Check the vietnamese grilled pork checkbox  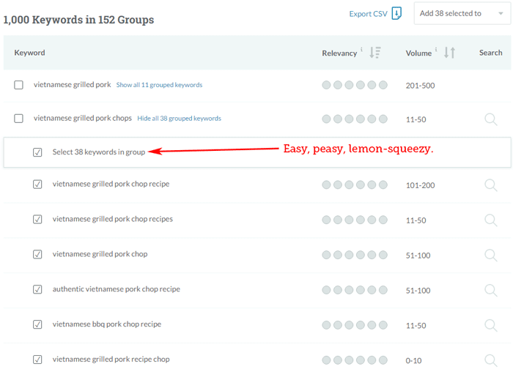pos(19,85)
